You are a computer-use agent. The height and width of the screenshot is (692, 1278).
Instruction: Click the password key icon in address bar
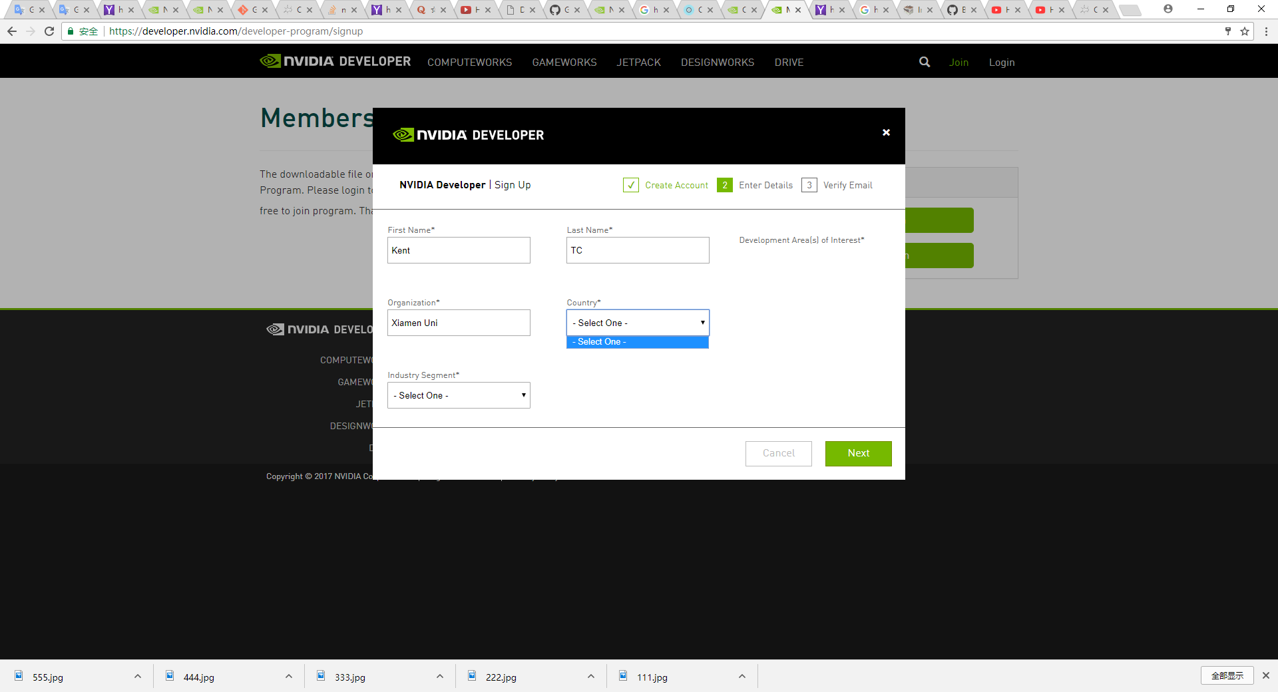coord(1228,31)
